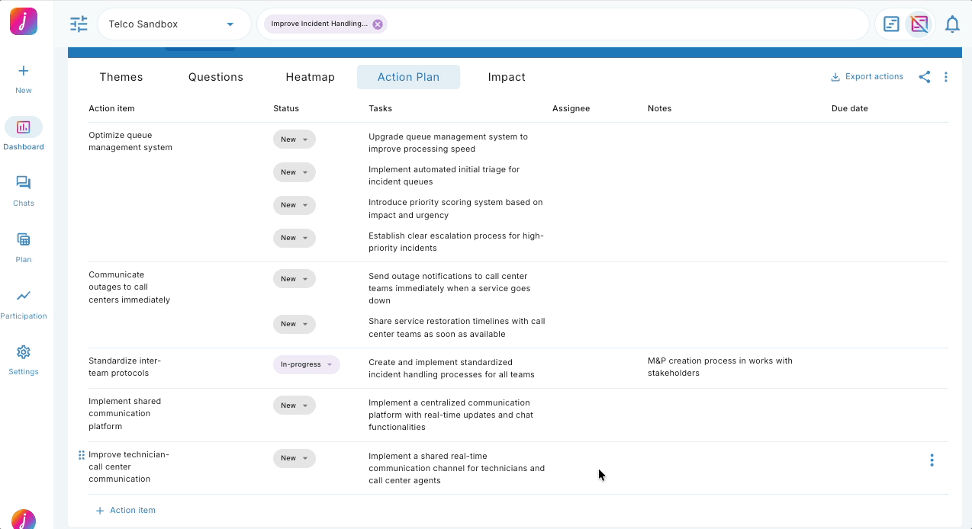Switch to the Heatmap tab
Screen dimensions: 972x529
310,77
